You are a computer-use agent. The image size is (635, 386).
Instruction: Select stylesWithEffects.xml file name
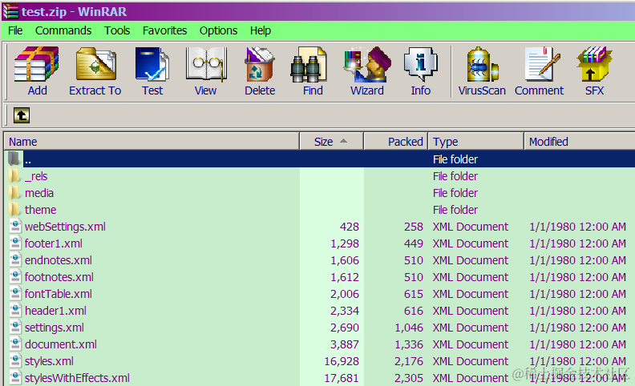(x=77, y=377)
